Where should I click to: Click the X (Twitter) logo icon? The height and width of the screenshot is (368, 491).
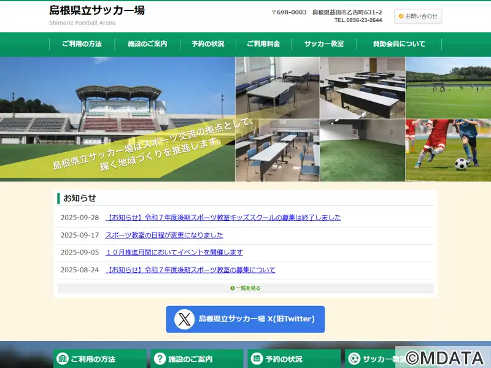pyautogui.click(x=185, y=319)
